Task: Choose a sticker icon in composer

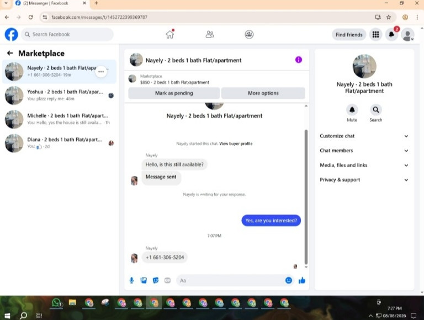Action: [x=156, y=280]
